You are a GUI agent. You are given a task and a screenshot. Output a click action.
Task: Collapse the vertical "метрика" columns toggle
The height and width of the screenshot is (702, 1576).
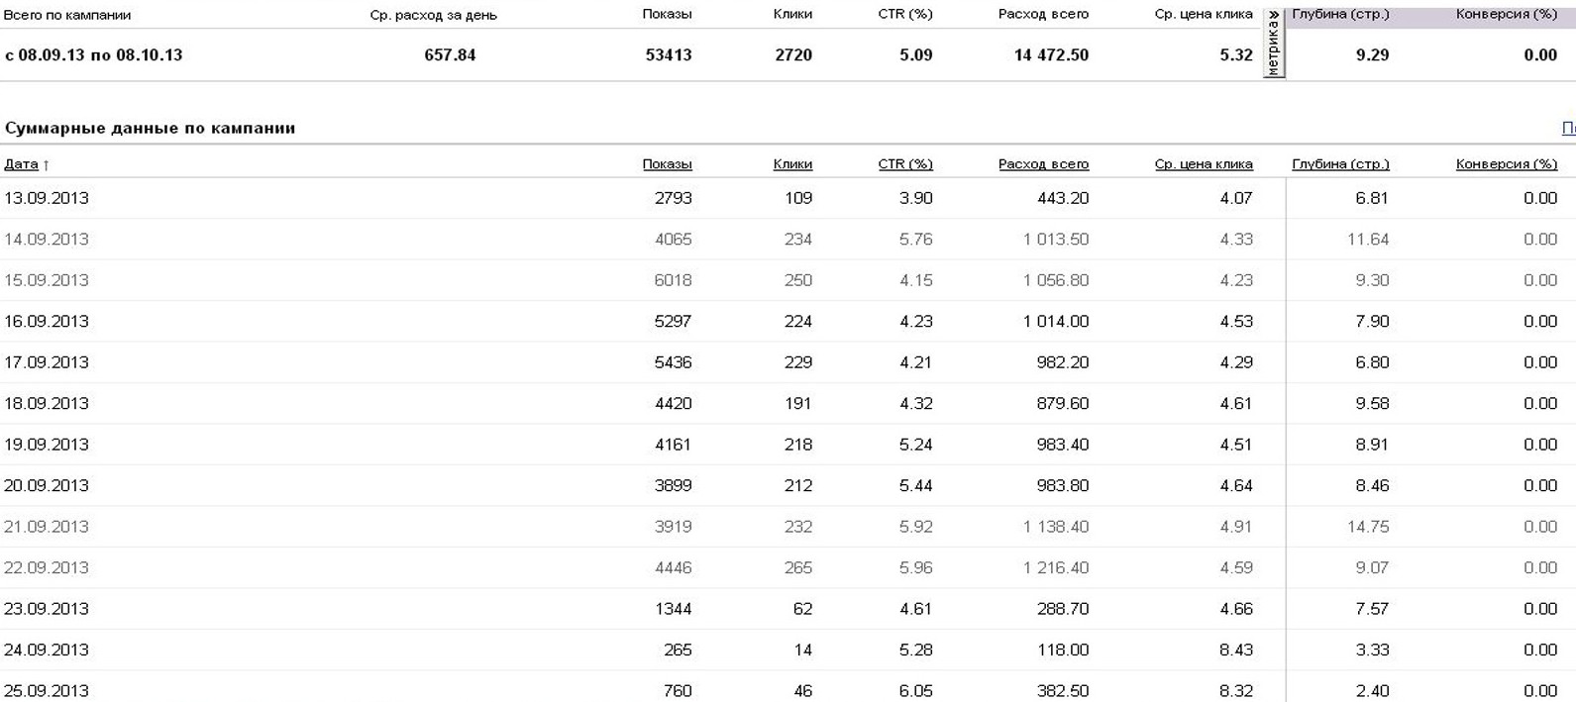(1274, 44)
